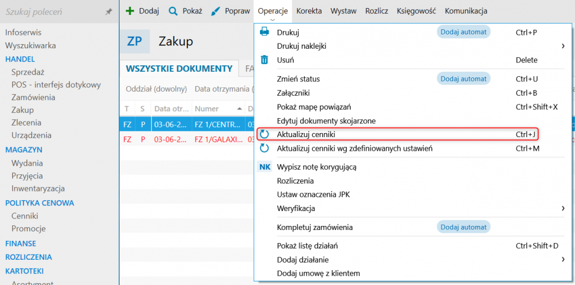Click the printer icon beside Drukuj

point(264,32)
